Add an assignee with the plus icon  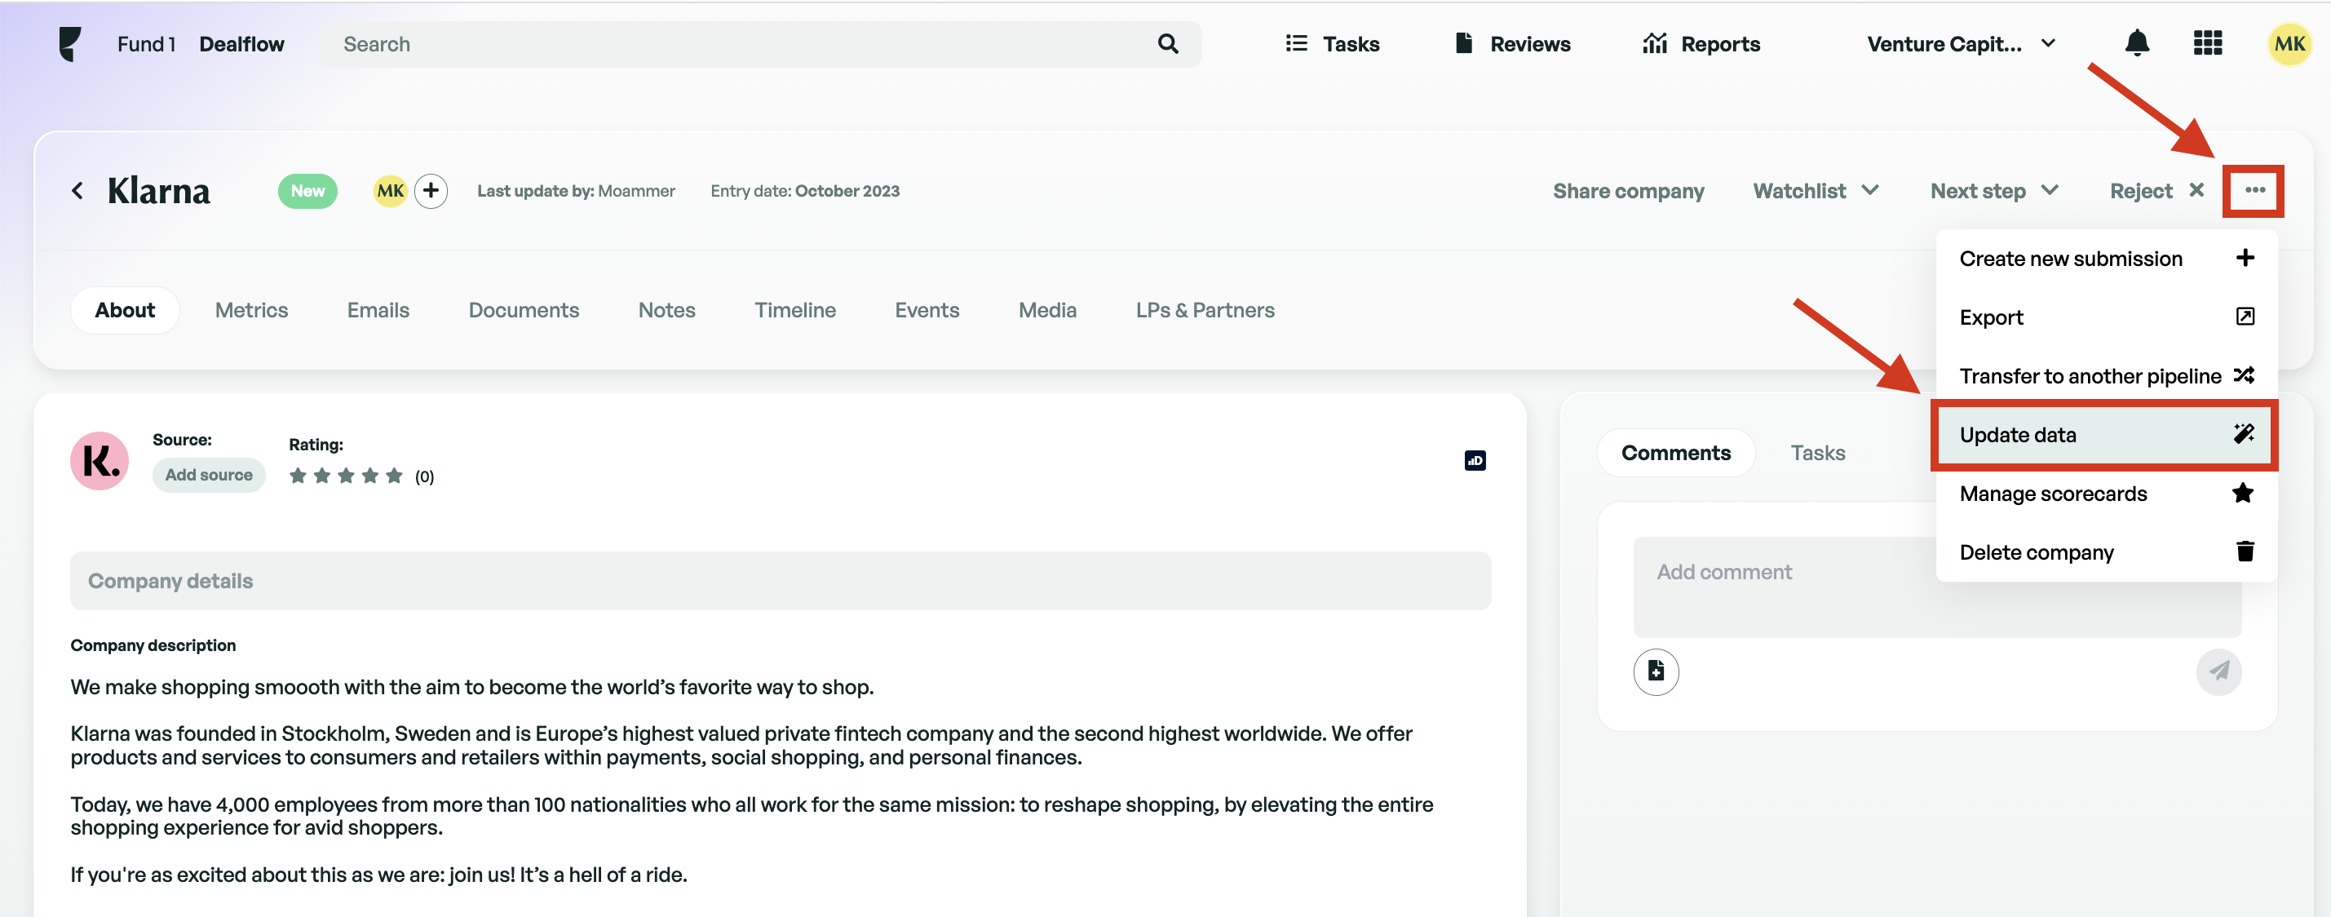[x=431, y=190]
